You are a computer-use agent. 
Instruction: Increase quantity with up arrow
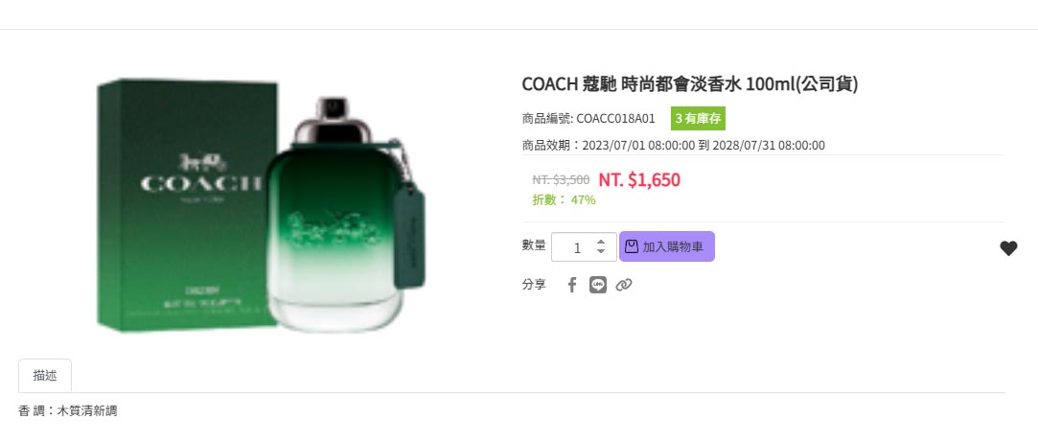600,242
